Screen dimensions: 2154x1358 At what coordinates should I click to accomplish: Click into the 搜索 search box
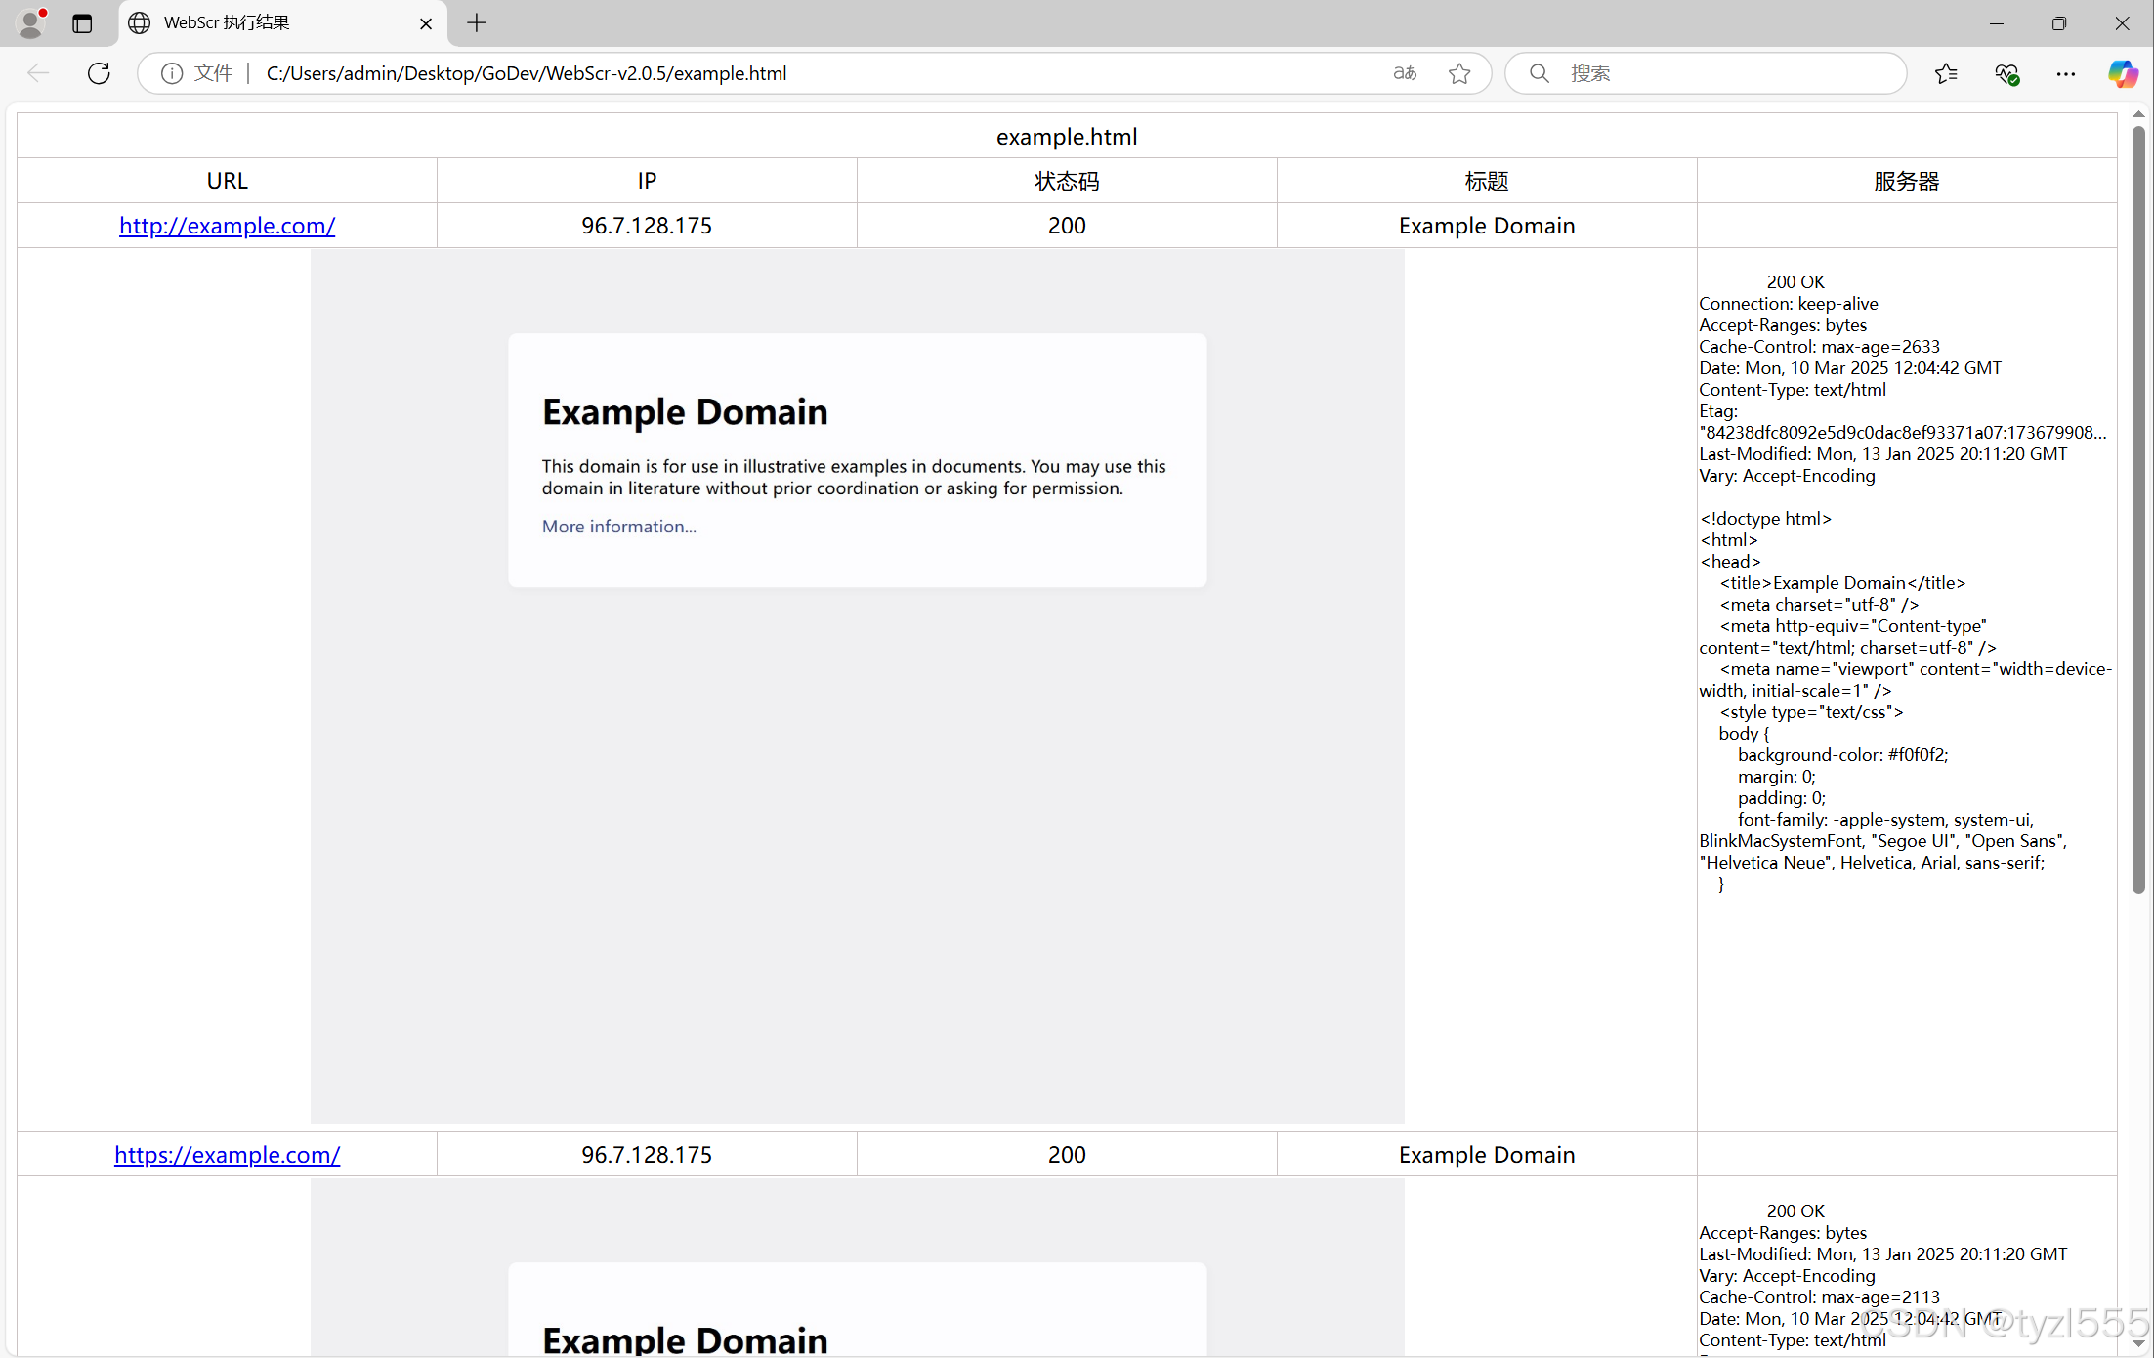point(1719,73)
